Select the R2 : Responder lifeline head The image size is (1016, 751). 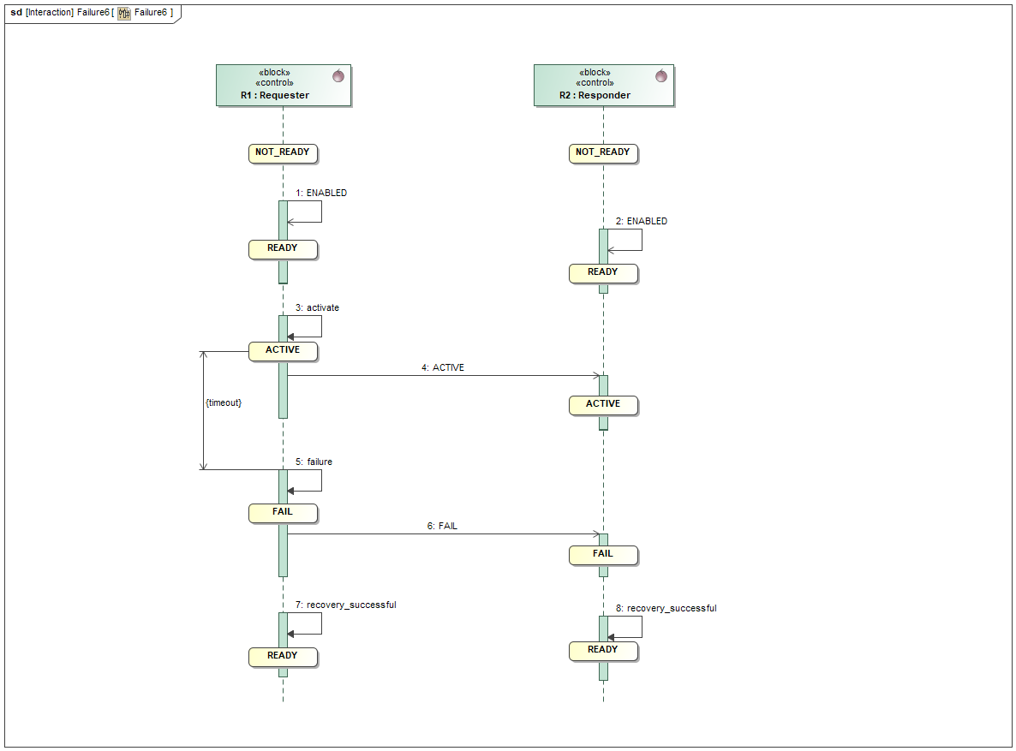tap(603, 85)
